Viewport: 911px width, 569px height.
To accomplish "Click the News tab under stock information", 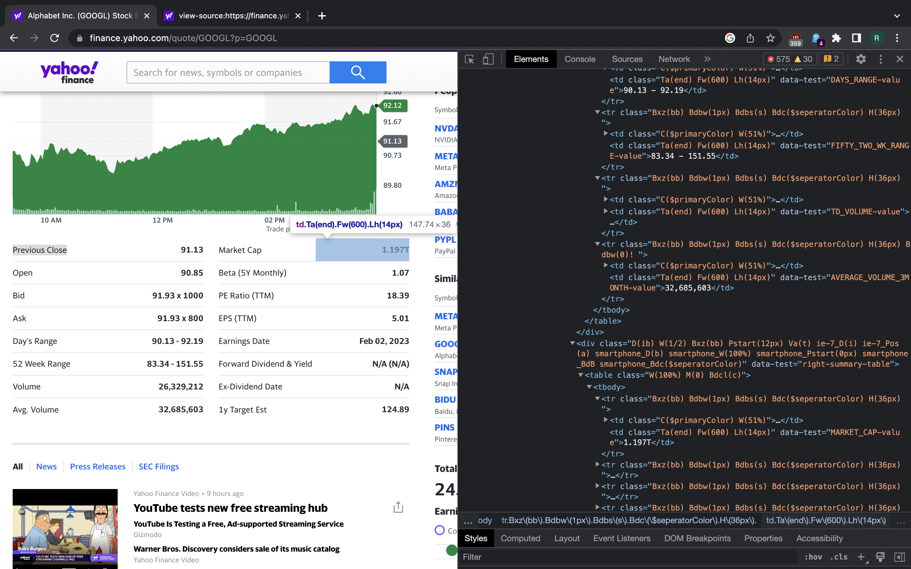I will pyautogui.click(x=46, y=466).
